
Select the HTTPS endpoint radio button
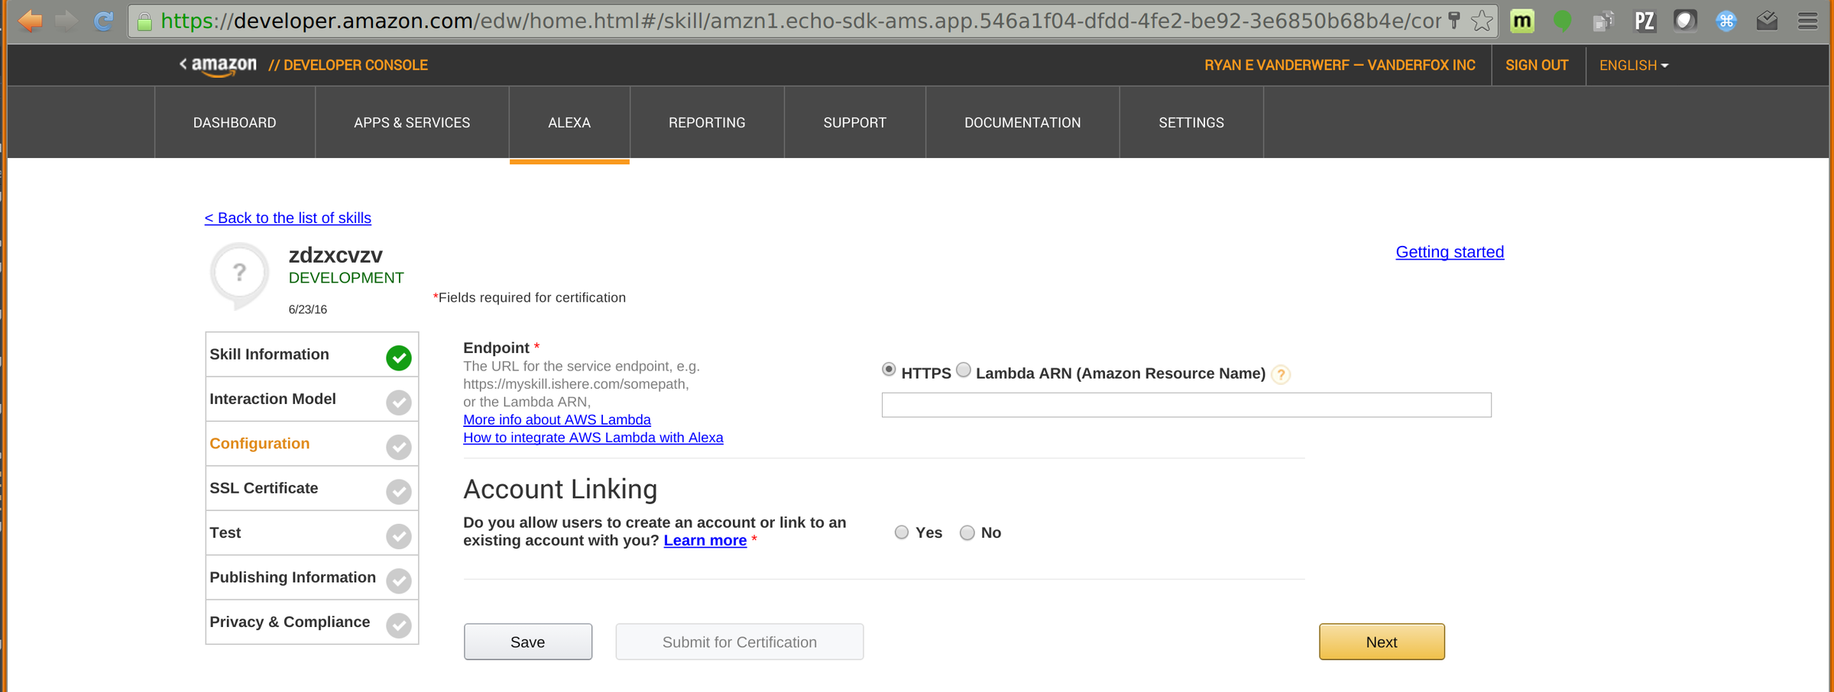[x=889, y=370]
